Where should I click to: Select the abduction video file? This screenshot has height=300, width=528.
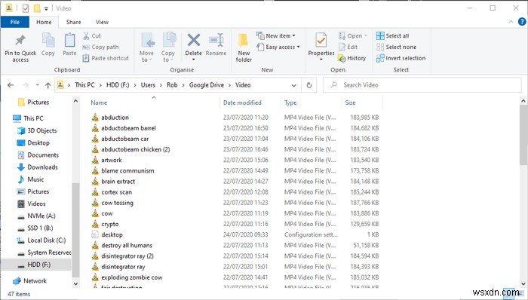pos(110,118)
